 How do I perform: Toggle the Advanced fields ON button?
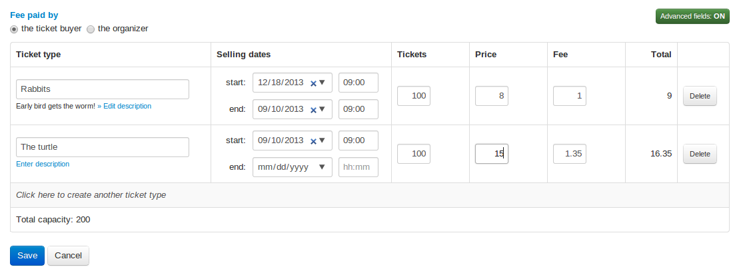point(692,17)
